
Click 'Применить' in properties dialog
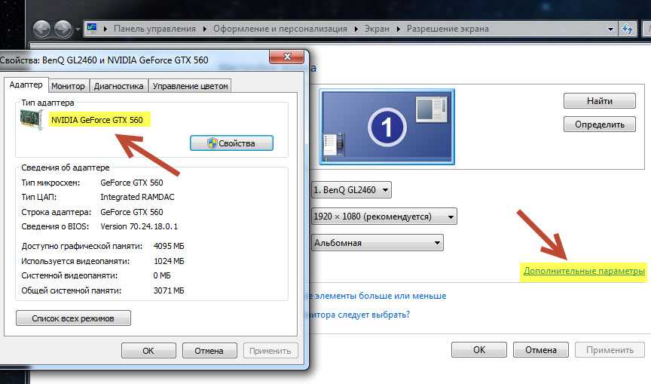270,351
